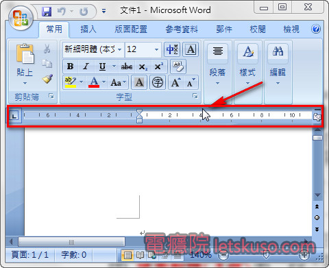This screenshot has height=268, width=329.
Task: Open the font size dropdown showing 12
Action: [156, 49]
